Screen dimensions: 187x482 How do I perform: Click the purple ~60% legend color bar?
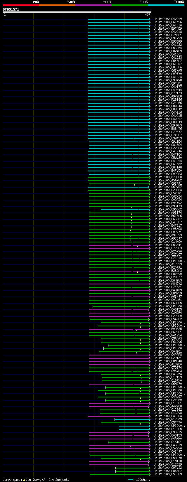[93, 5]
